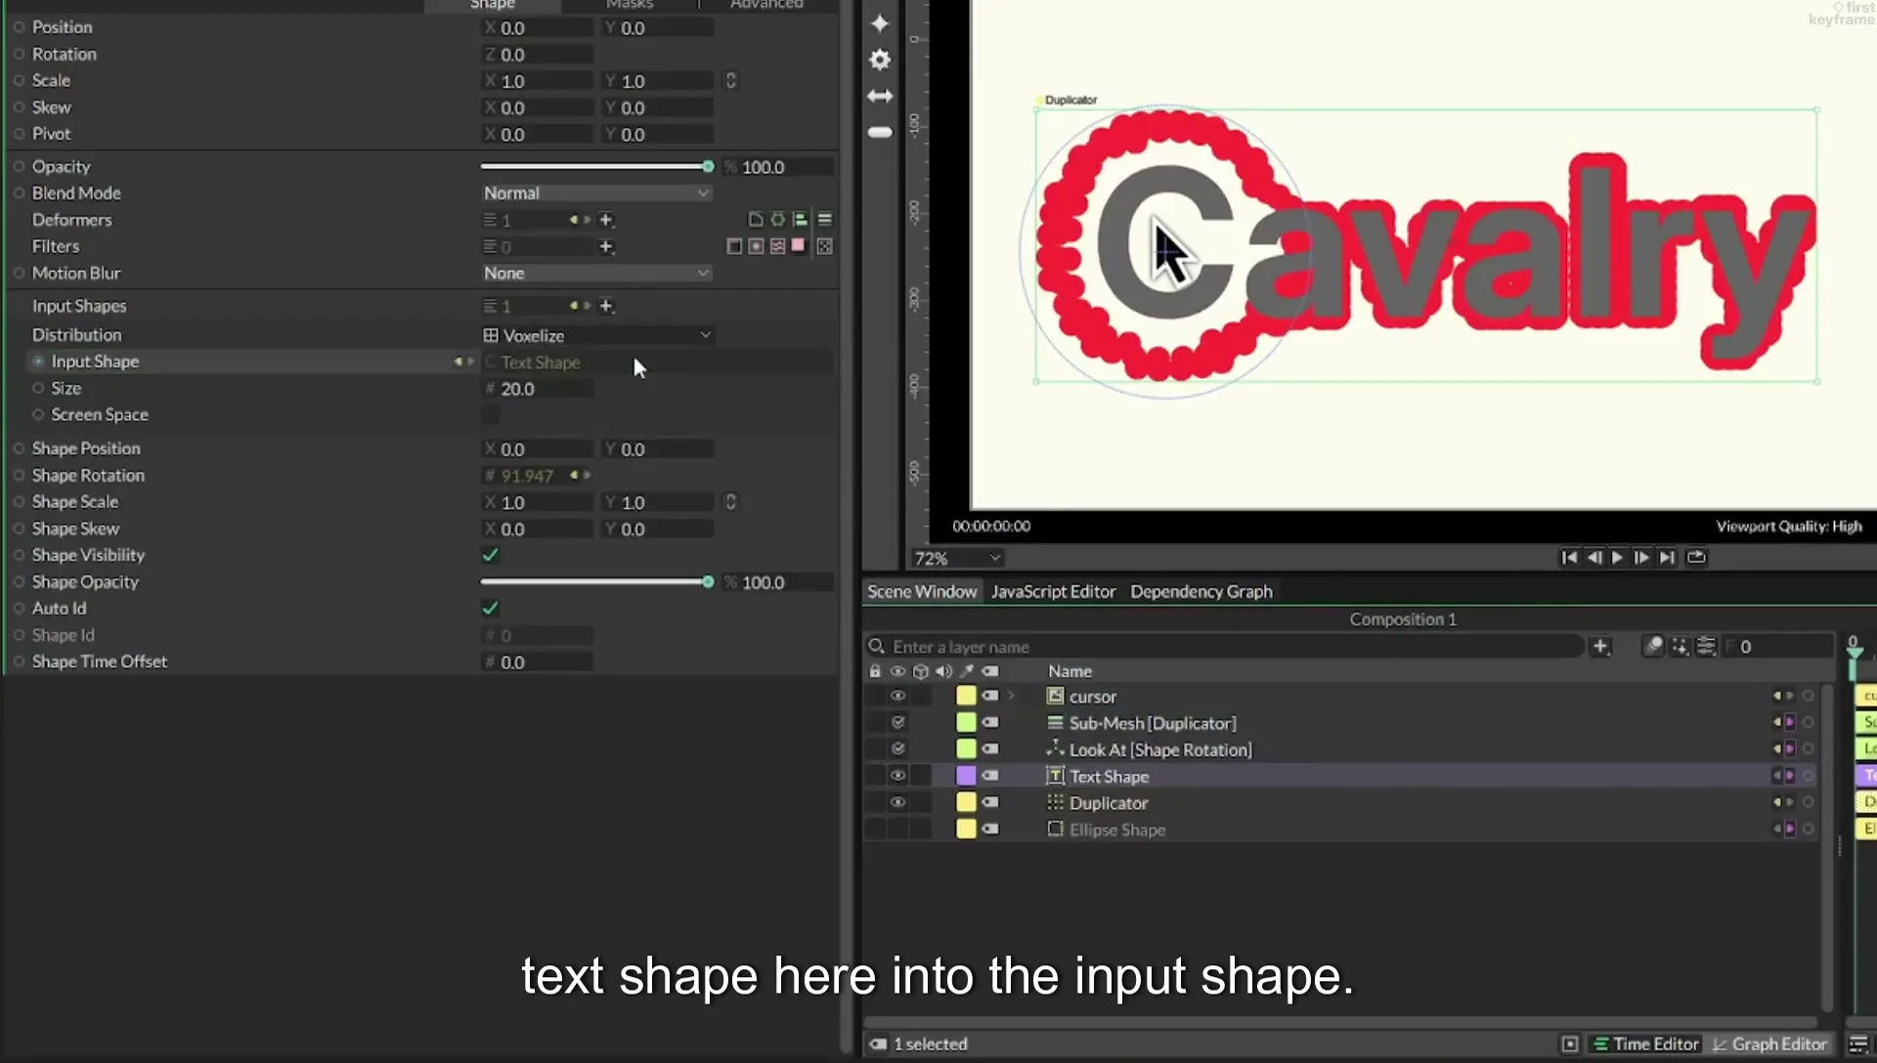
Task: Click the lock column header icon
Action: [x=875, y=671]
